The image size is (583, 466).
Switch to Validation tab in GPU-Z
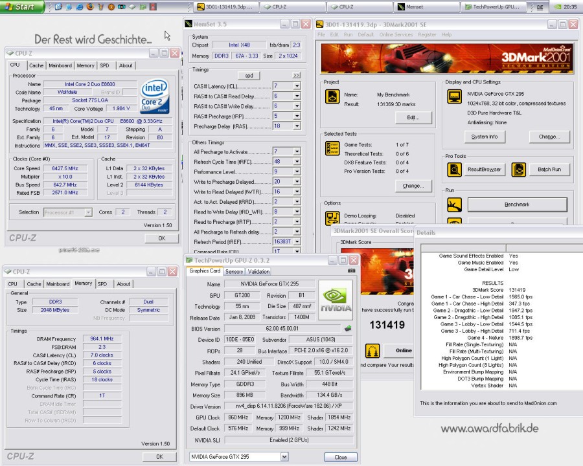tap(258, 272)
